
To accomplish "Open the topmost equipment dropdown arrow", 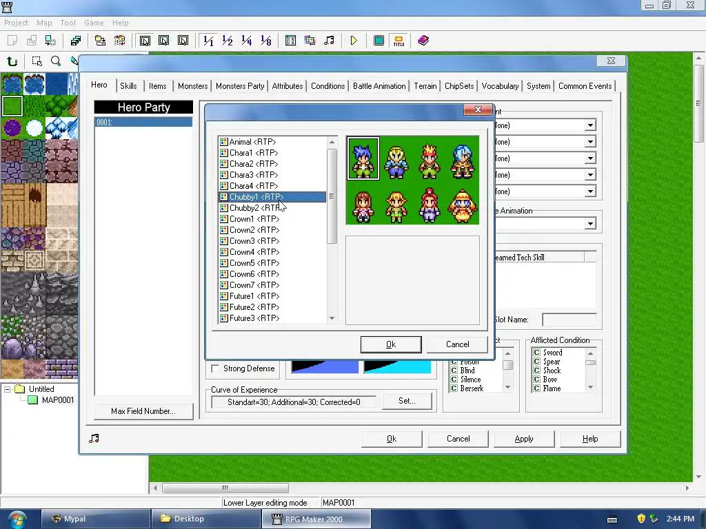I will pyautogui.click(x=590, y=125).
